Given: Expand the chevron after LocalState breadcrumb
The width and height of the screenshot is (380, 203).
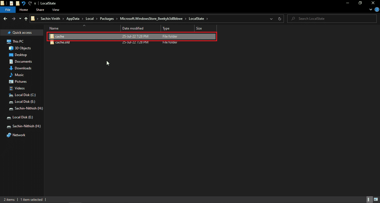Looking at the screenshot, I should tap(207, 19).
